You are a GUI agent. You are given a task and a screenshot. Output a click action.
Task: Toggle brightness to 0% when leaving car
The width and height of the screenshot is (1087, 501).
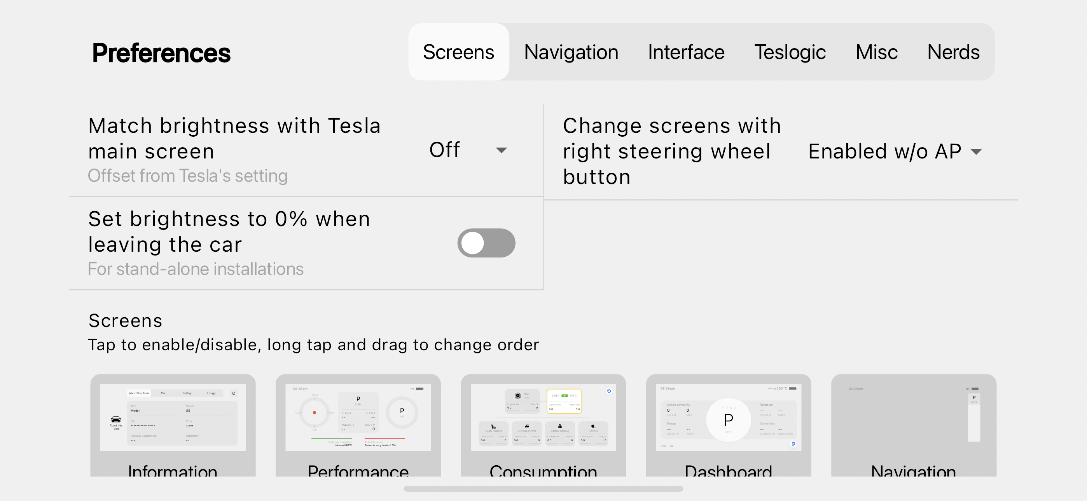(486, 243)
